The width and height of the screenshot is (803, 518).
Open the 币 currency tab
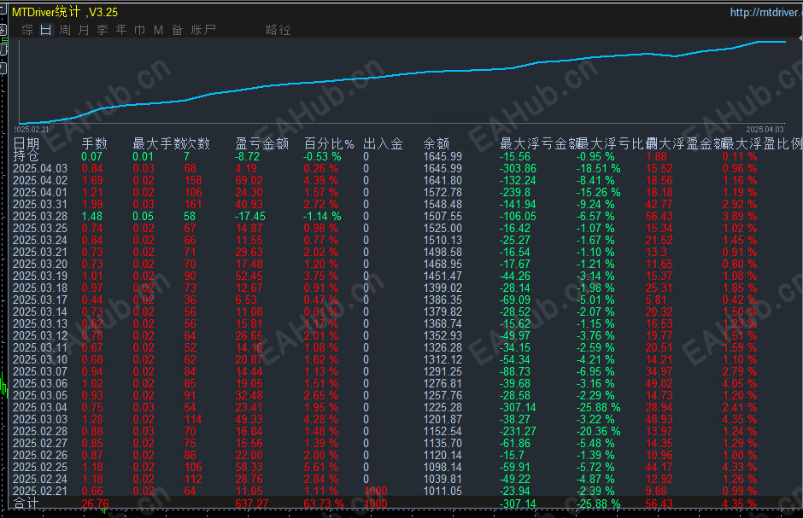point(140,30)
